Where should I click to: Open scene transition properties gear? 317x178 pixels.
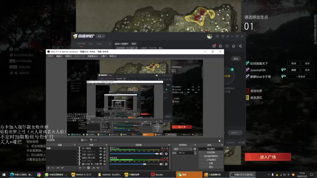coord(195,149)
